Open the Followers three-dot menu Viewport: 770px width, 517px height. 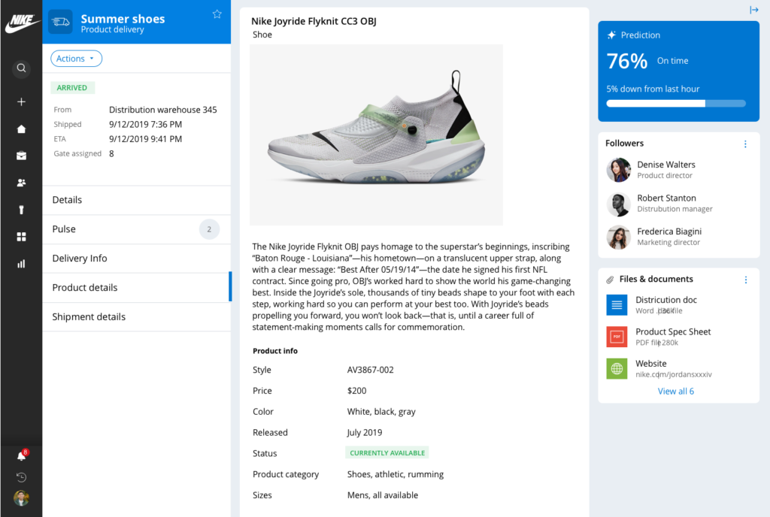[x=745, y=144]
